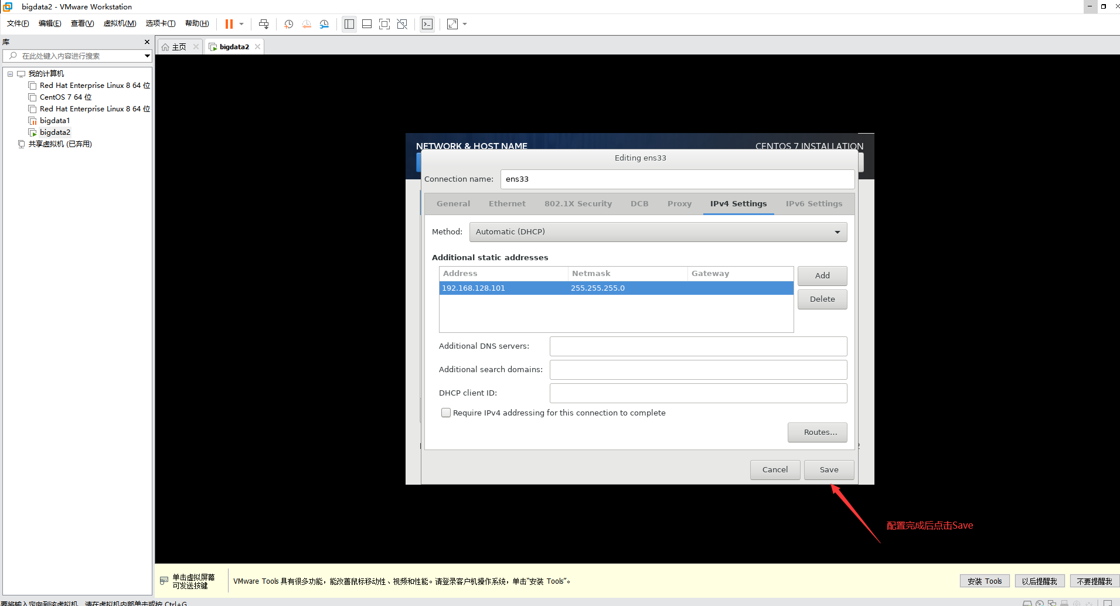Click the Suspend virtual machine icon
The width and height of the screenshot is (1120, 606).
pyautogui.click(x=229, y=24)
